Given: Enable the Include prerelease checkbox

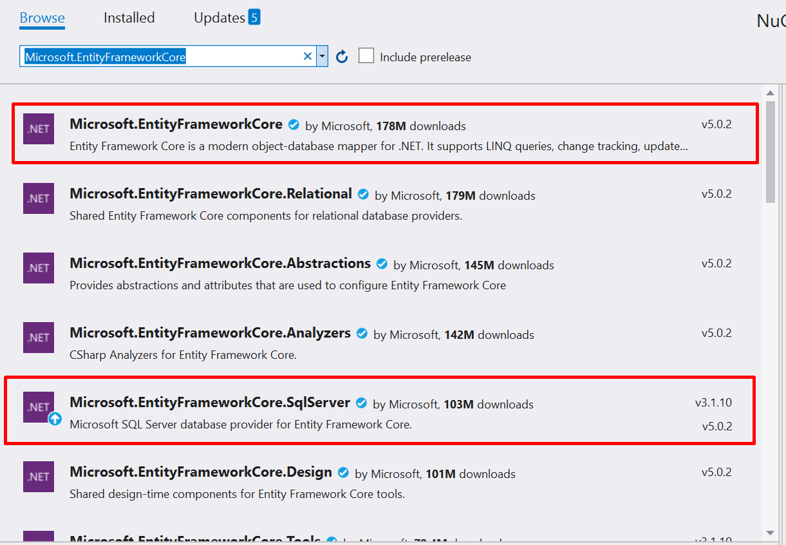Looking at the screenshot, I should click(366, 55).
